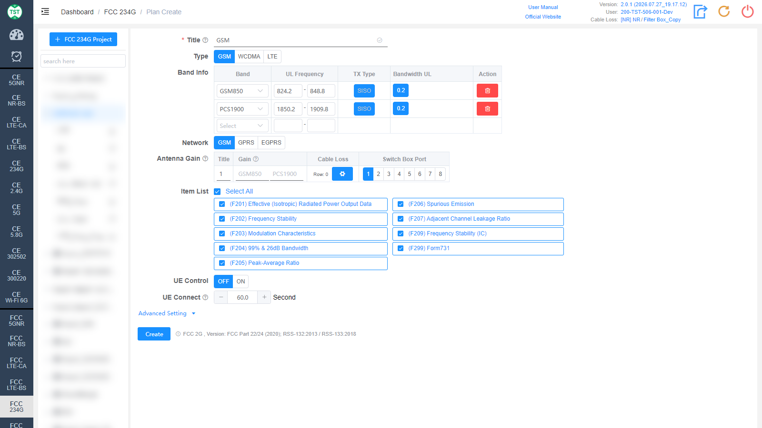Collapse the sidebar menu hamburger icon
The image size is (762, 428).
coord(45,12)
